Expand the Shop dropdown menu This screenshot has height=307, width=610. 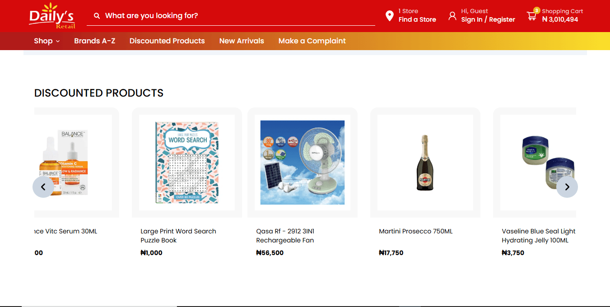coord(47,41)
